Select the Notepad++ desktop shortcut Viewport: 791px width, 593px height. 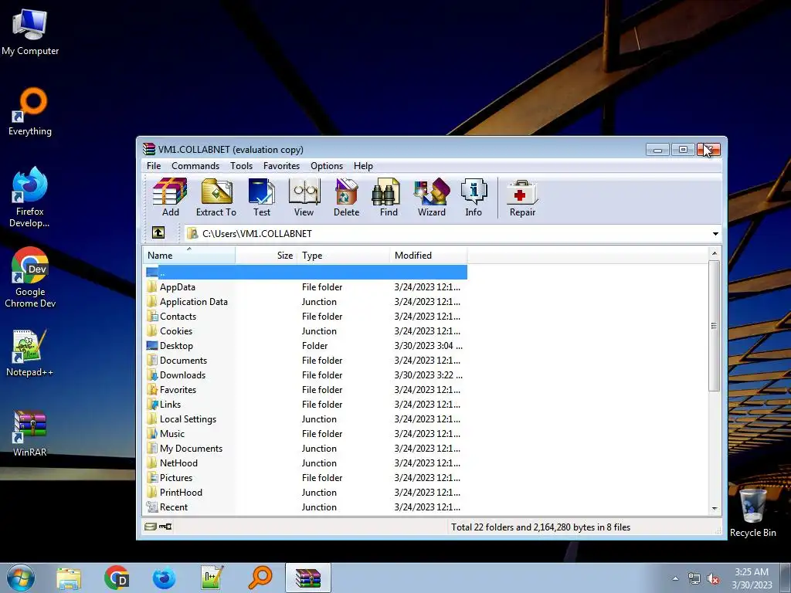30,354
